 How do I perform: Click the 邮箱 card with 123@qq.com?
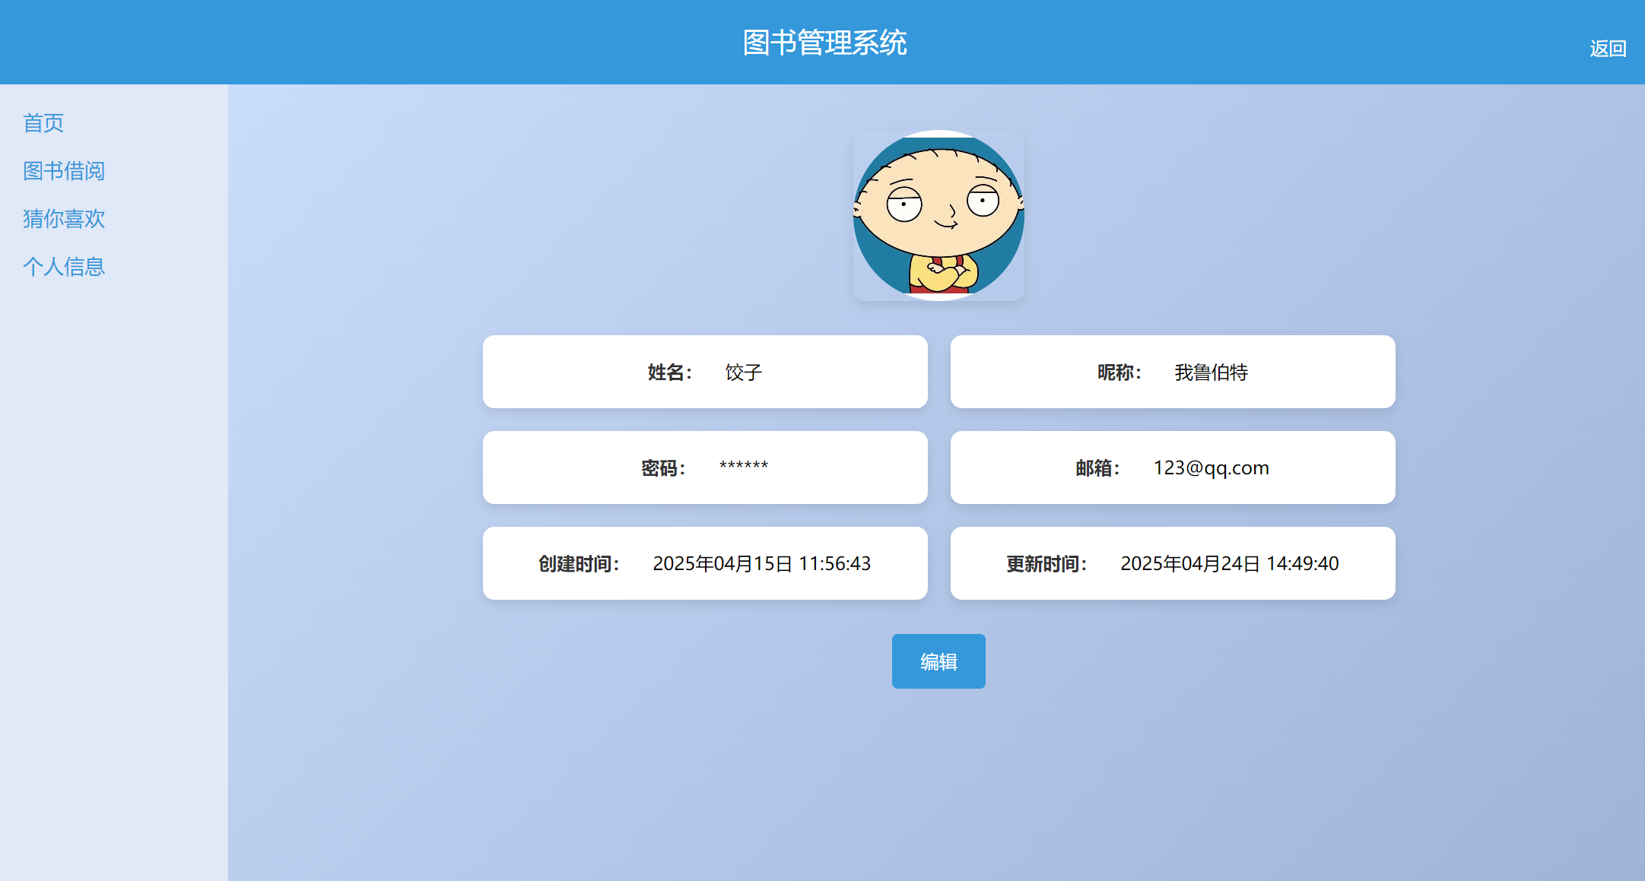click(x=1172, y=467)
